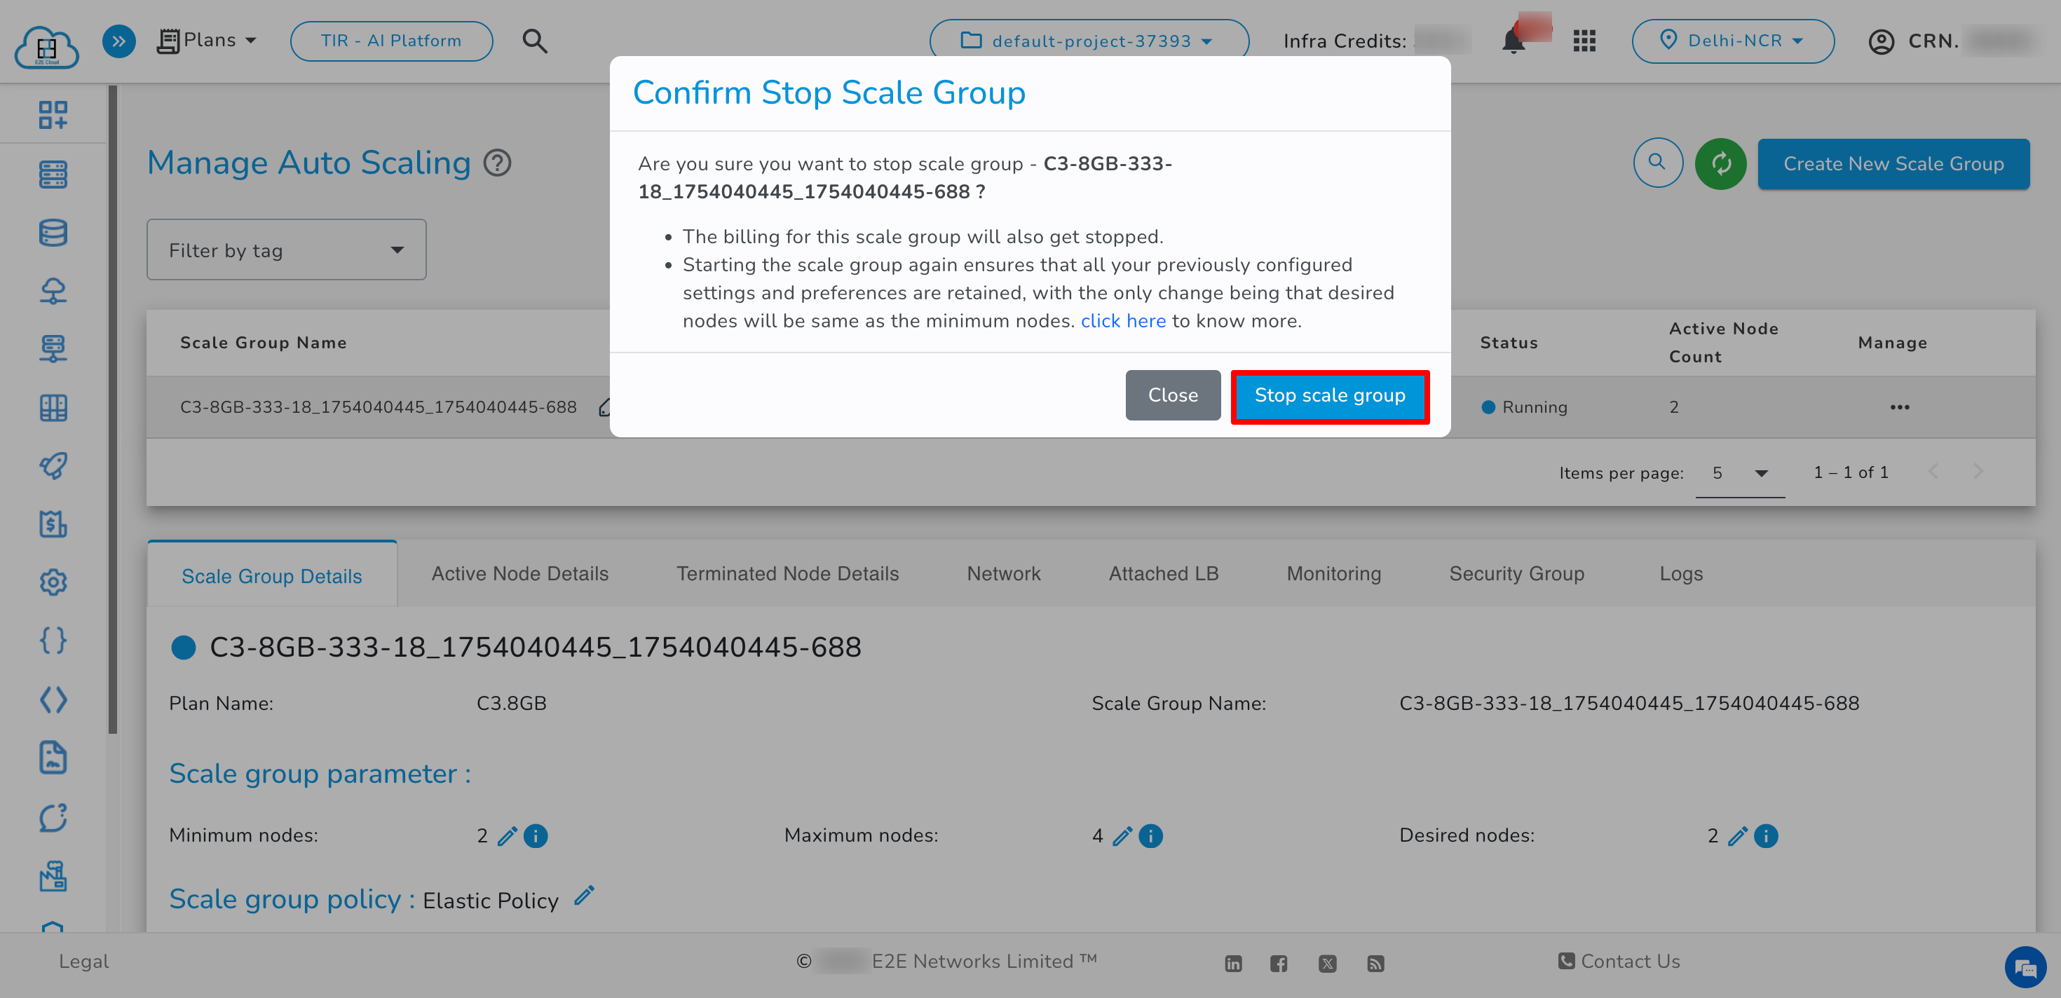
Task: Click the green refresh icon button
Action: coord(1720,164)
